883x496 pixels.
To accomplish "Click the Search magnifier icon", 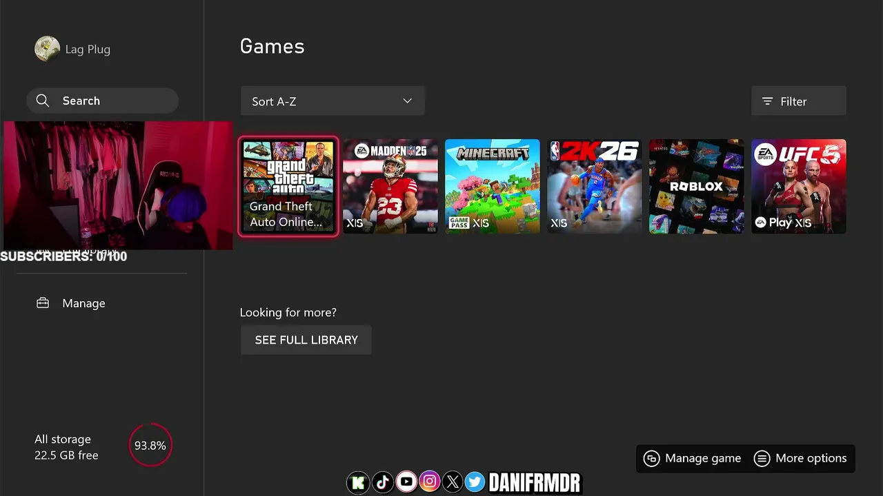I will [43, 101].
